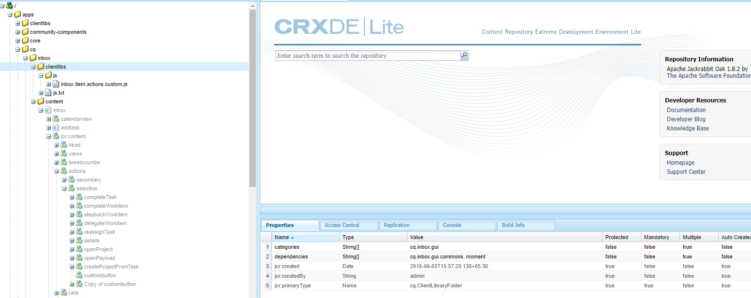Click delegateWorkitem node icon
Screen dimensions: 751x298
(79, 223)
